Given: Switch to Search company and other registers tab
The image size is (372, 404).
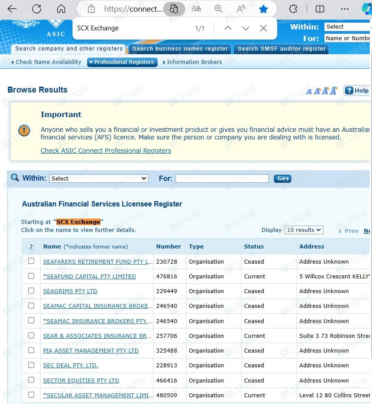Looking at the screenshot, I should (69, 49).
